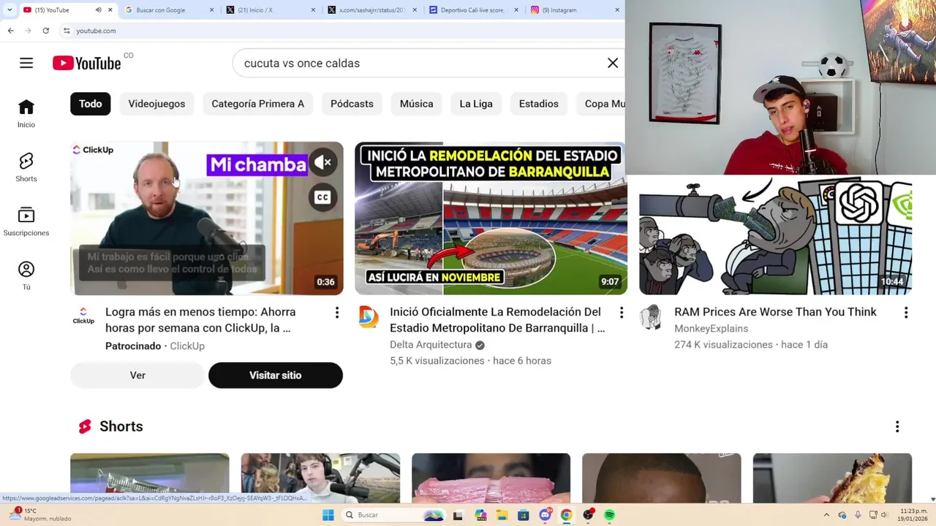Image resolution: width=936 pixels, height=526 pixels.
Task: Open Chrome from the taskbar
Action: [566, 515]
